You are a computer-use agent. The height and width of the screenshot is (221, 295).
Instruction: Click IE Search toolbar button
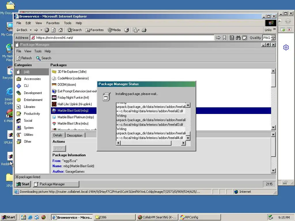(75, 30)
